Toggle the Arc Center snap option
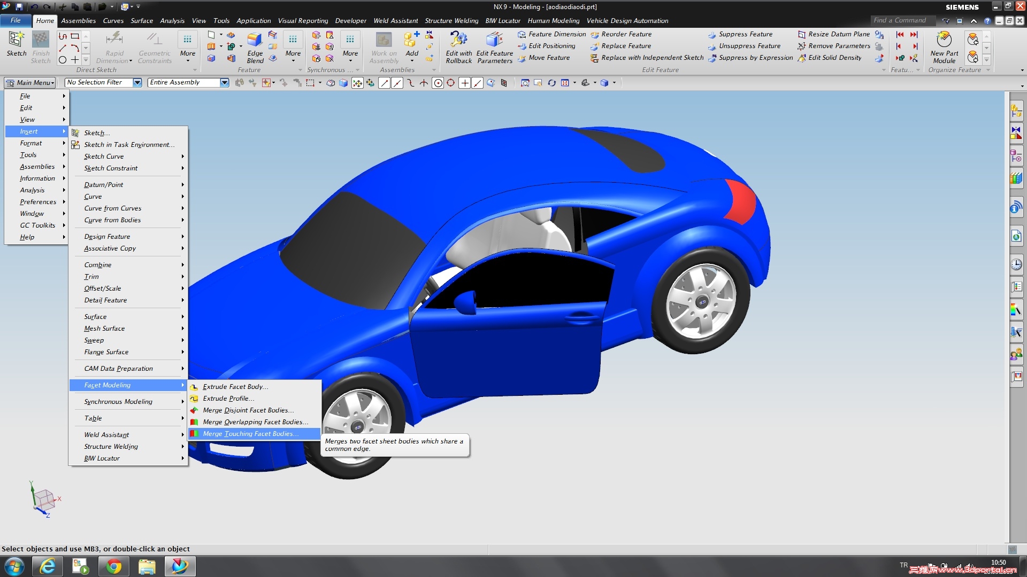Screen dimensions: 1027x577 pyautogui.click(x=438, y=83)
